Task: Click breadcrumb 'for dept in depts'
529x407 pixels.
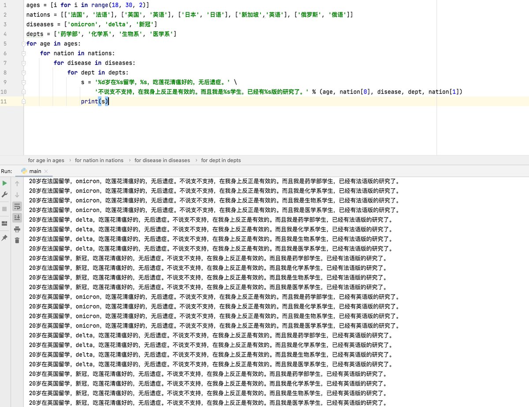Action: (221, 160)
